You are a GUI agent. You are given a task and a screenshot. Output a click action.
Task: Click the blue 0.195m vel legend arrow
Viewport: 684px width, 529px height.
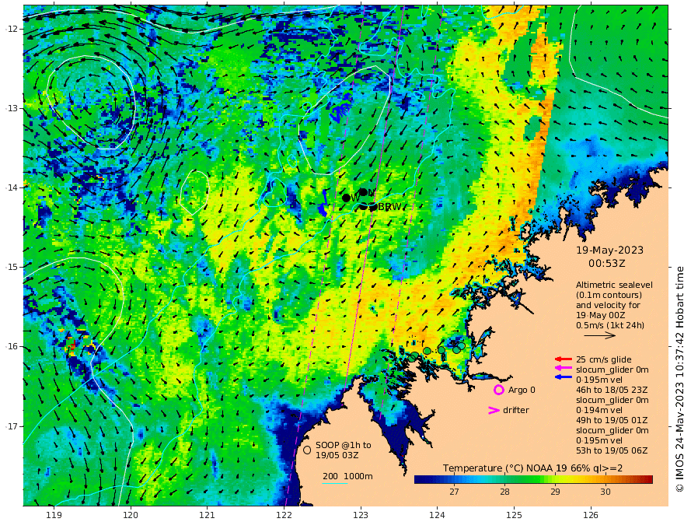564,377
